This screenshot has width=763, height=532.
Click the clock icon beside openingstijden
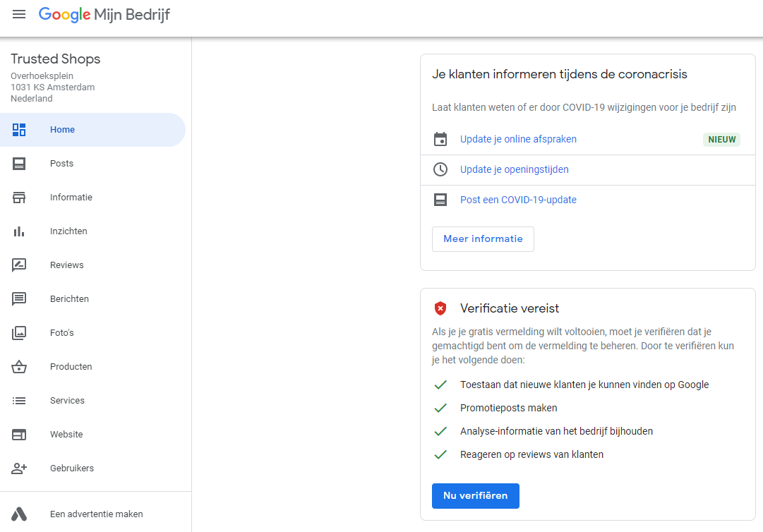(440, 169)
